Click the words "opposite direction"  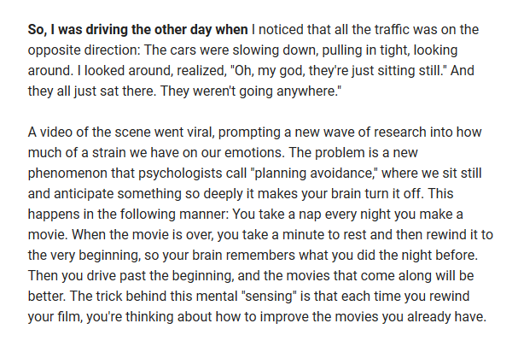(x=84, y=50)
